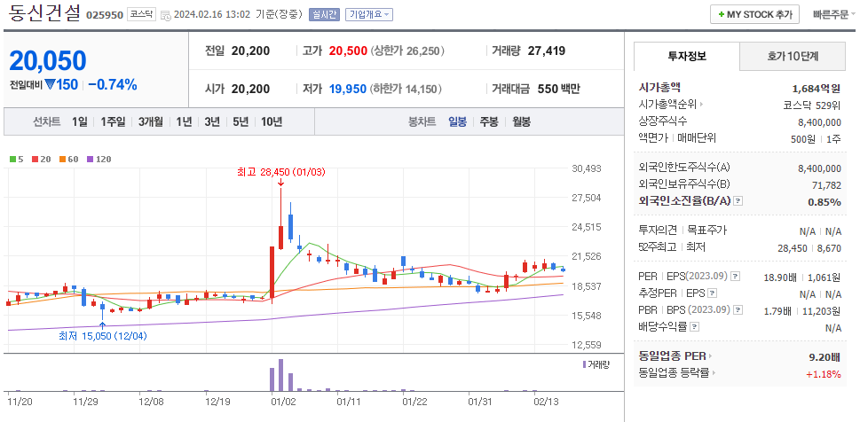Select the 월봉 candlestick chart
Screen dimensions: 860x422
(522, 121)
